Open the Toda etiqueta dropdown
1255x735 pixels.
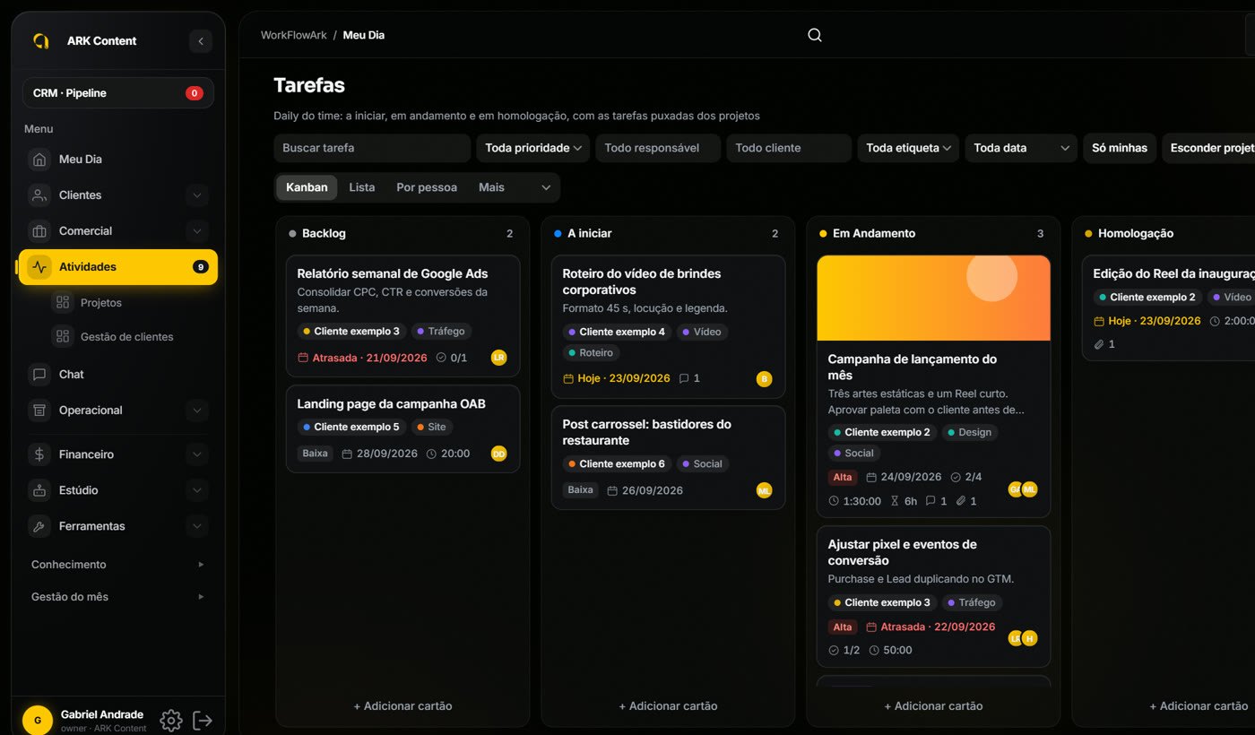pyautogui.click(x=908, y=148)
